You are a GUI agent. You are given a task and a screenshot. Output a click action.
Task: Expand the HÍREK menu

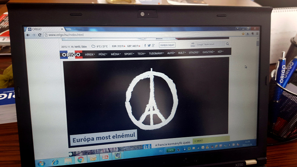click(x=90, y=55)
